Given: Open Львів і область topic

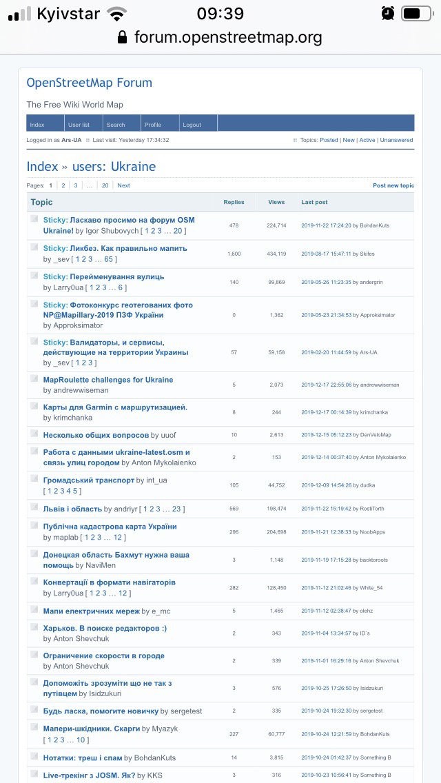Looking at the screenshot, I should [72, 509].
